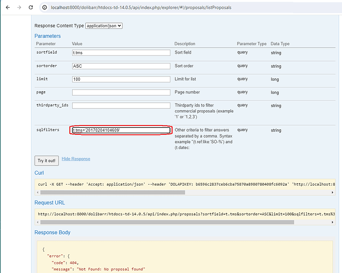Image resolution: width=342 pixels, height=273 pixels.
Task: Edit the sortfield value field
Action: pos(121,52)
